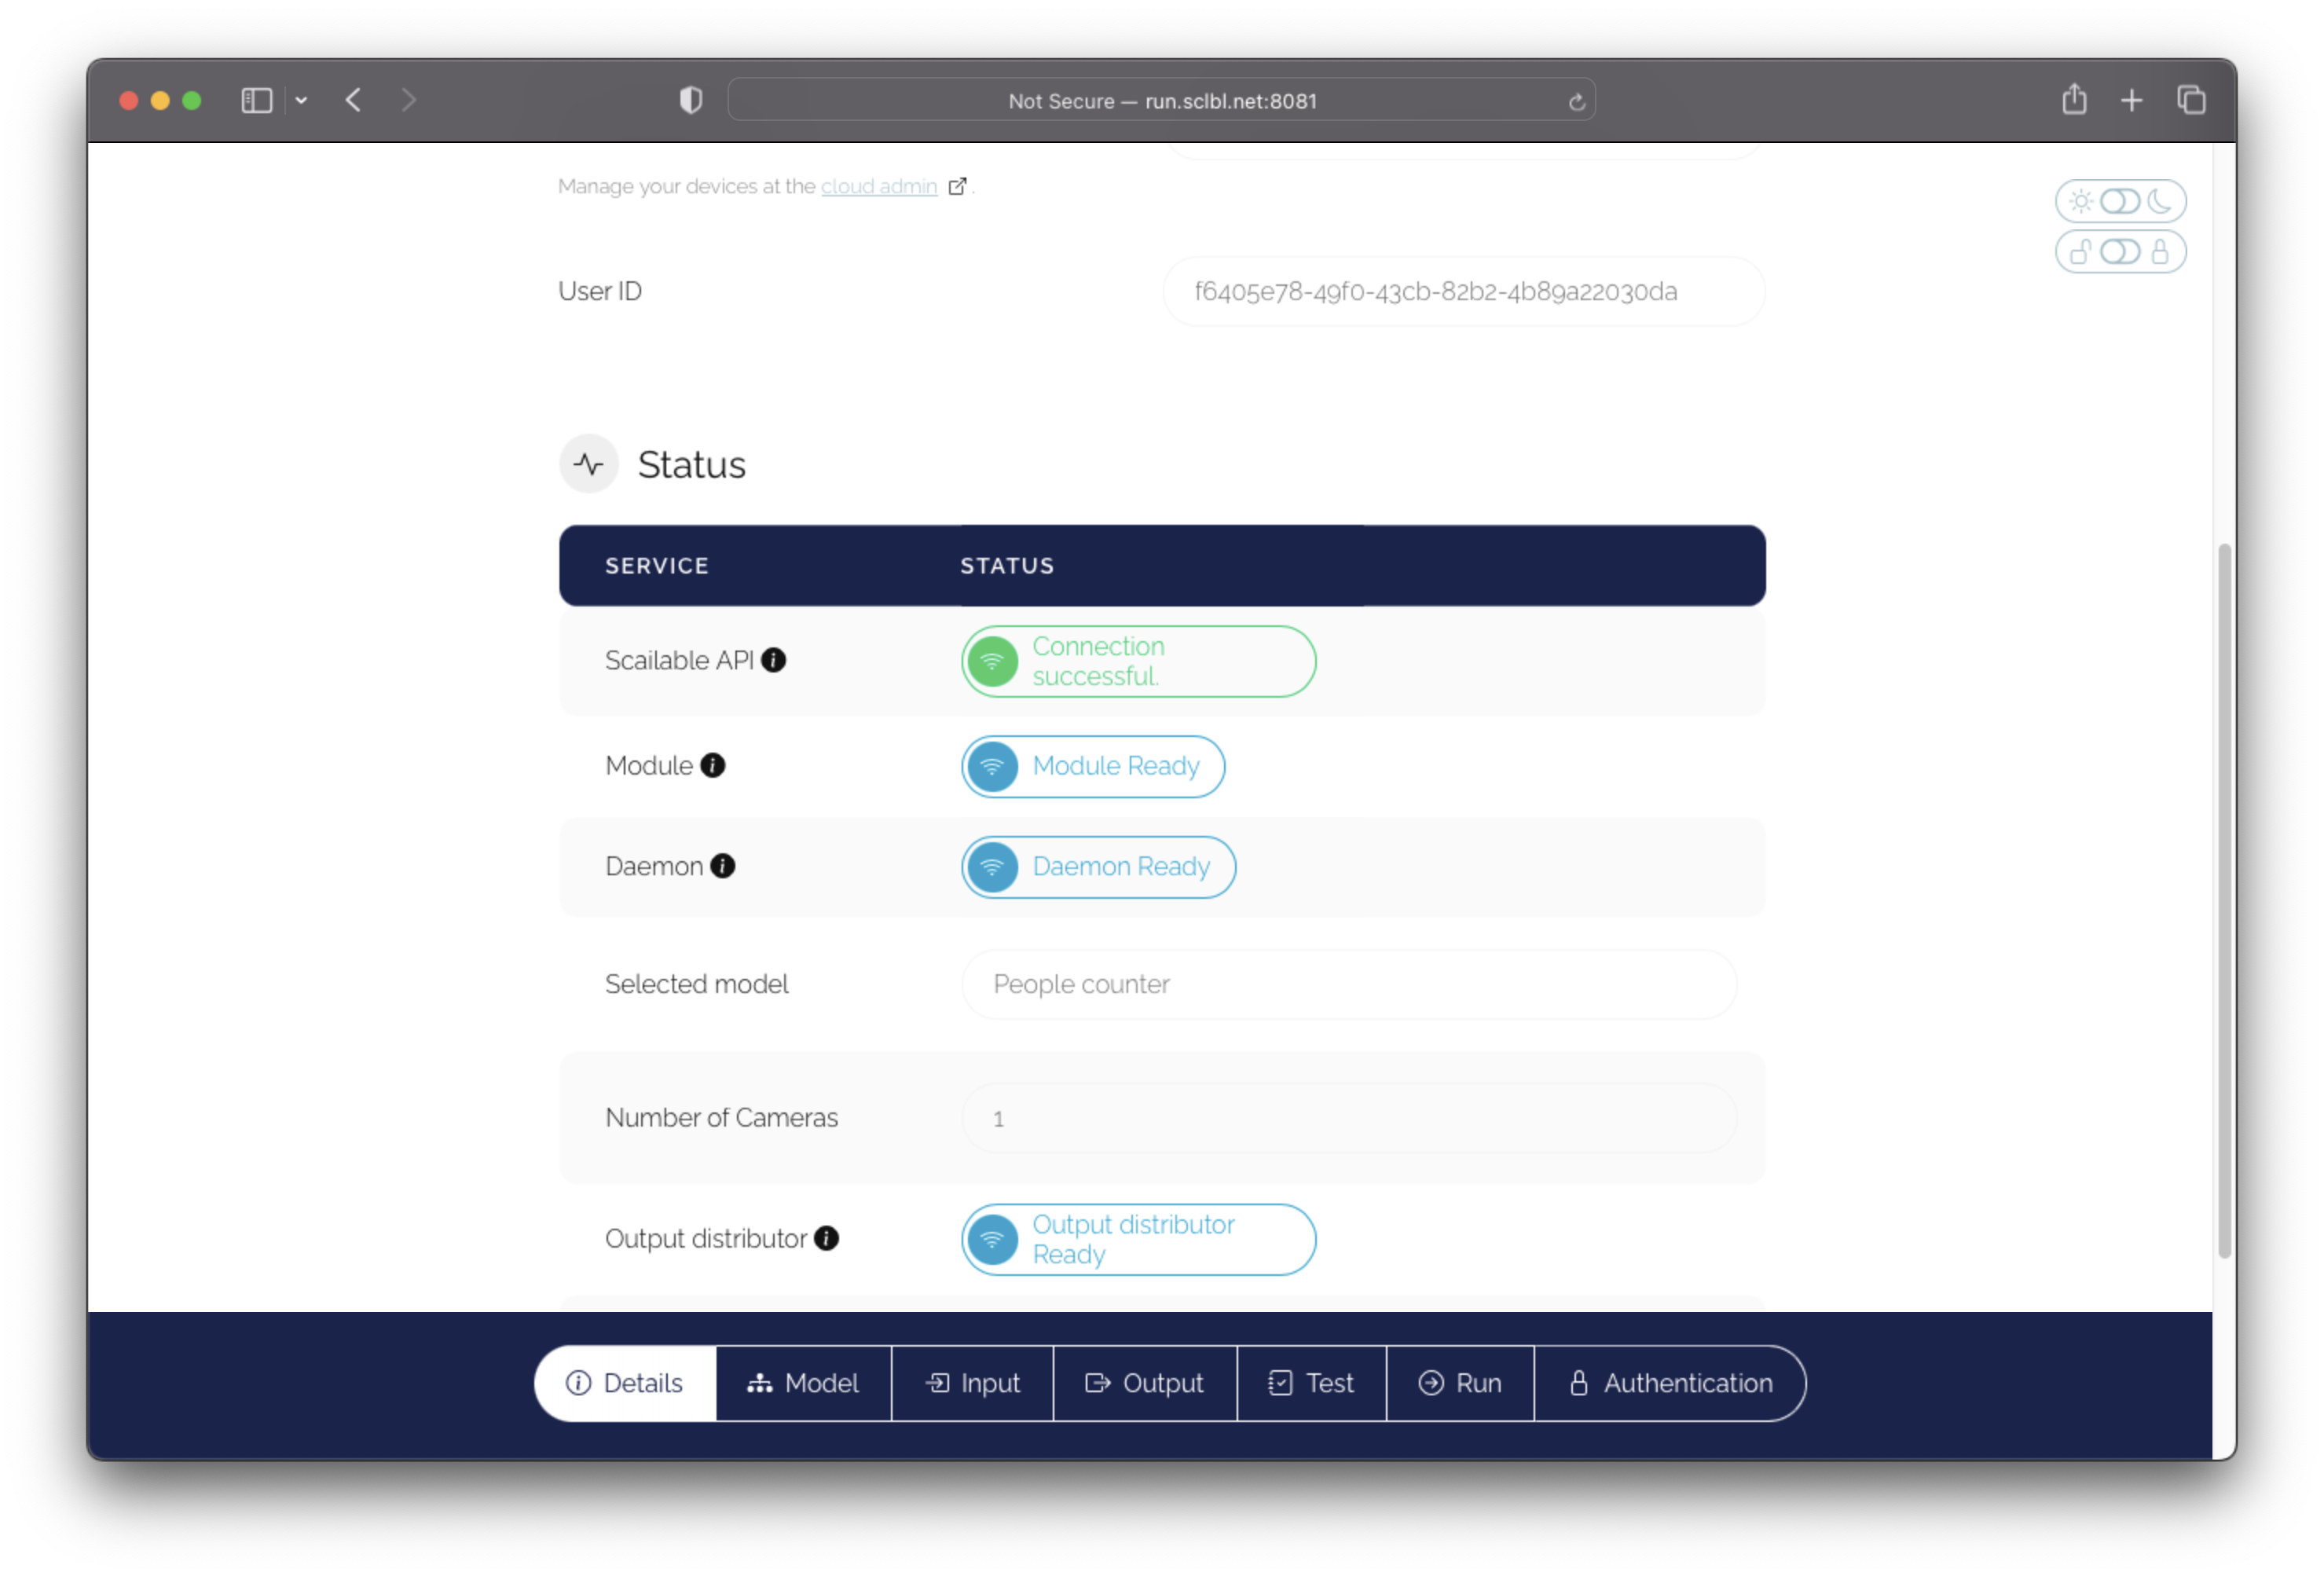Go forward in browser history
2324x1576 pixels.
[408, 100]
